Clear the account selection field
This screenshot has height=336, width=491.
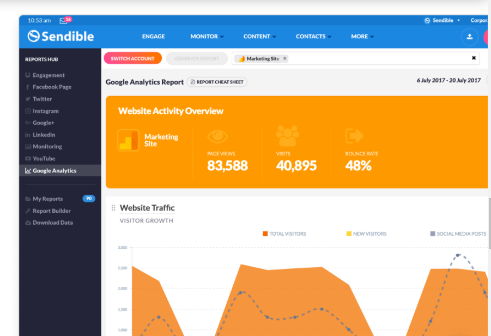[x=474, y=58]
